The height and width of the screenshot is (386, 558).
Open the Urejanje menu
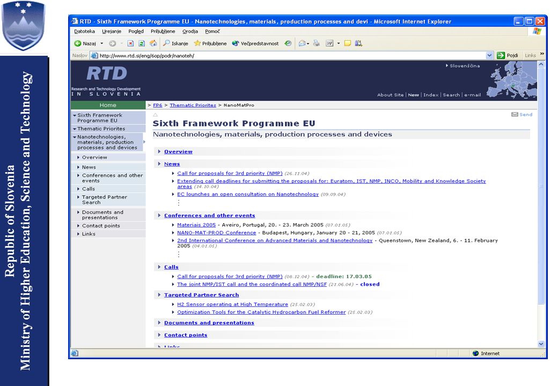click(x=112, y=31)
